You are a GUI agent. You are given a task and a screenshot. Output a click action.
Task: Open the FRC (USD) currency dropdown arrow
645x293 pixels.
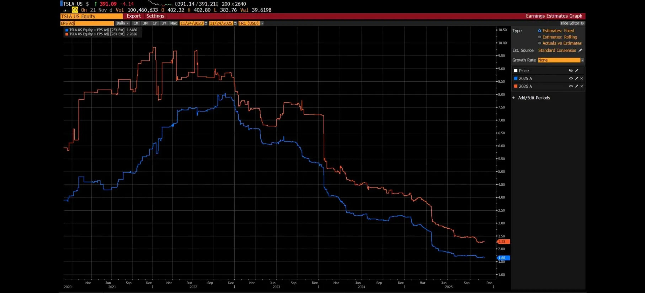tap(262, 23)
